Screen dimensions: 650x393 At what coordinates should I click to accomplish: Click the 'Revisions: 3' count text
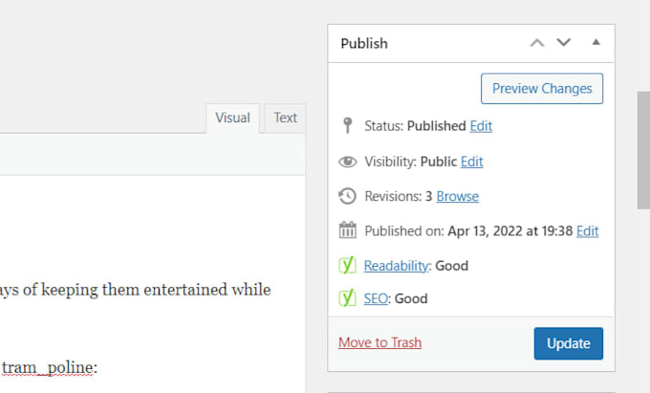click(399, 197)
